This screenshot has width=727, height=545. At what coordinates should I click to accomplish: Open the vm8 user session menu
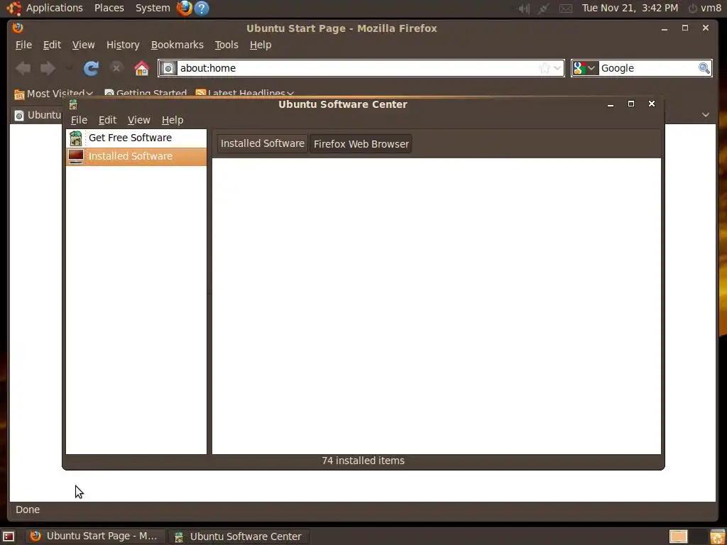pyautogui.click(x=705, y=8)
